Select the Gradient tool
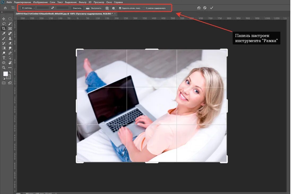The height and width of the screenshot is (194, 292). pyautogui.click(x=4, y=48)
